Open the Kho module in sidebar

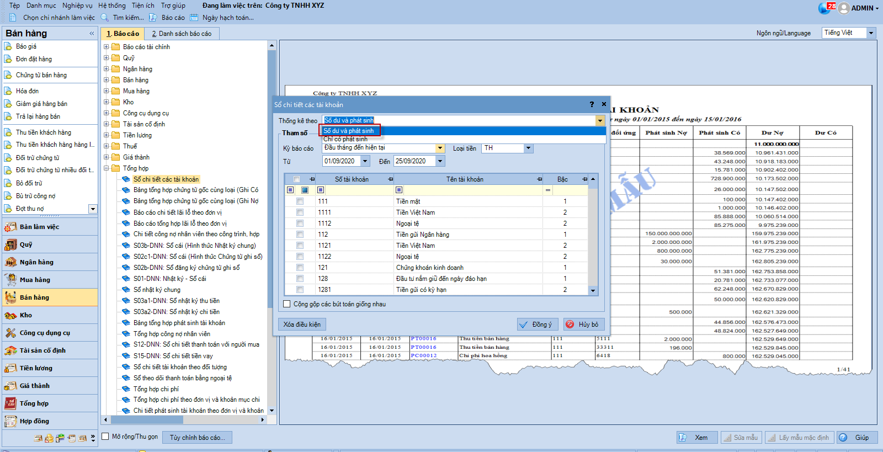click(x=50, y=315)
